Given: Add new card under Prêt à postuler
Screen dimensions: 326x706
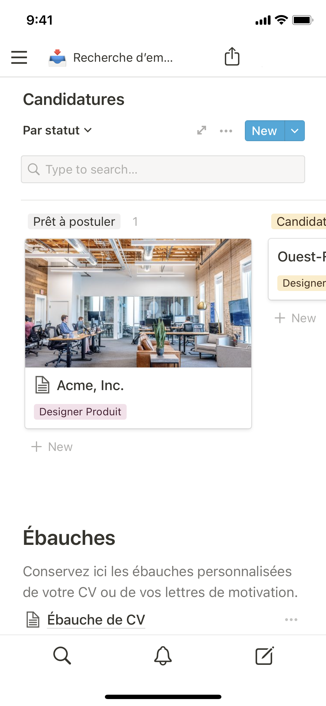Looking at the screenshot, I should pos(52,447).
